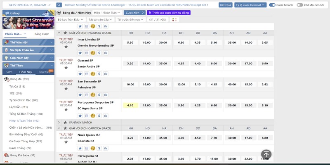The height and width of the screenshot is (165, 330).
Task: Select Tổng Số Bàn Thắng (198) in sidebar
Action: click(26, 114)
